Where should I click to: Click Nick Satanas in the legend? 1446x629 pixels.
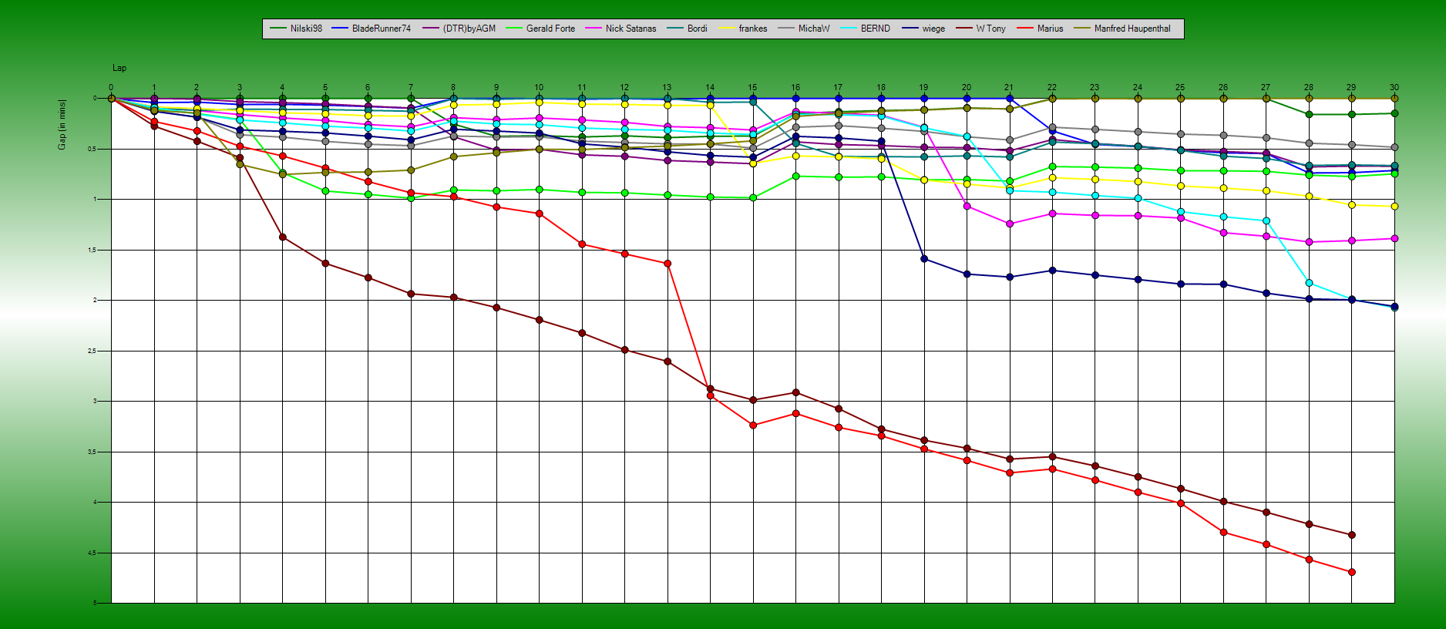coord(621,29)
